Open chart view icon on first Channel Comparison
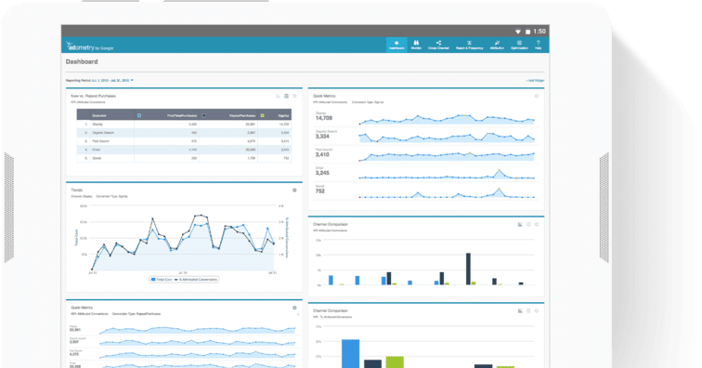 520,224
